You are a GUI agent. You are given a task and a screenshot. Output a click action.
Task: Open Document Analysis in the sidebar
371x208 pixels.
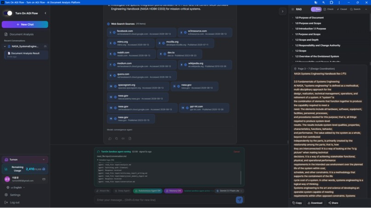(22, 34)
